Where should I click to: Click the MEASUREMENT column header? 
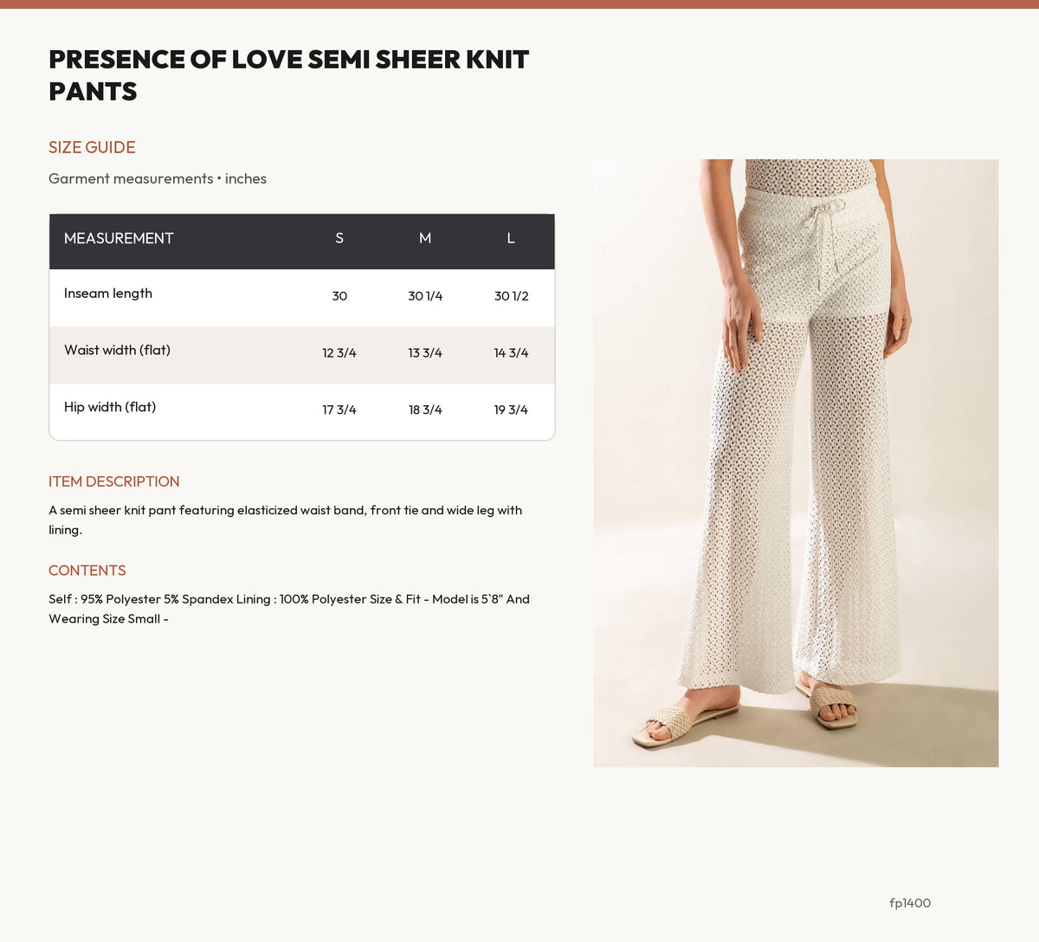(x=119, y=238)
